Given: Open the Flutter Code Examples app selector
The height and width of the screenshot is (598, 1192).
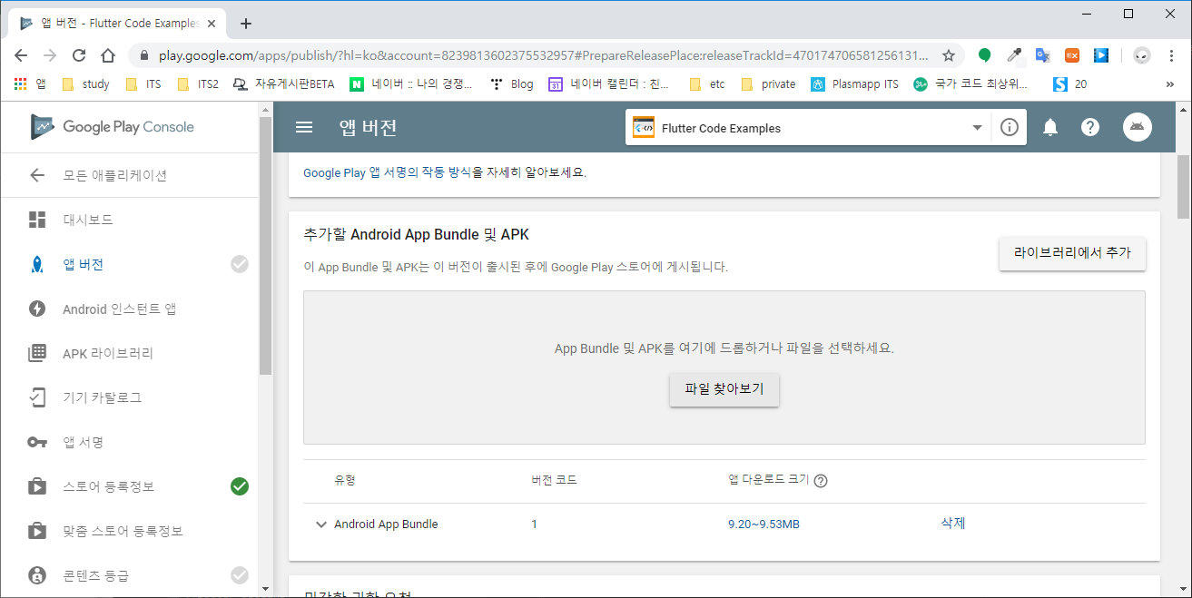Looking at the screenshot, I should click(806, 128).
